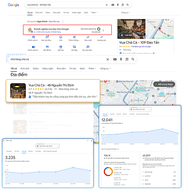
Task: Click the red map pin in the knowledge panel map
Action: (x=159, y=29)
